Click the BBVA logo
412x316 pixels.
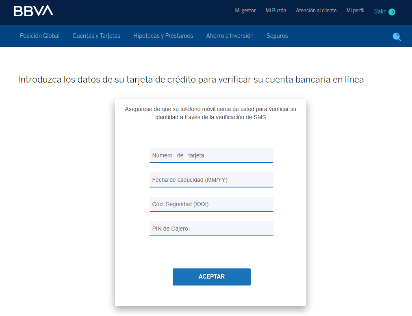[x=33, y=11]
